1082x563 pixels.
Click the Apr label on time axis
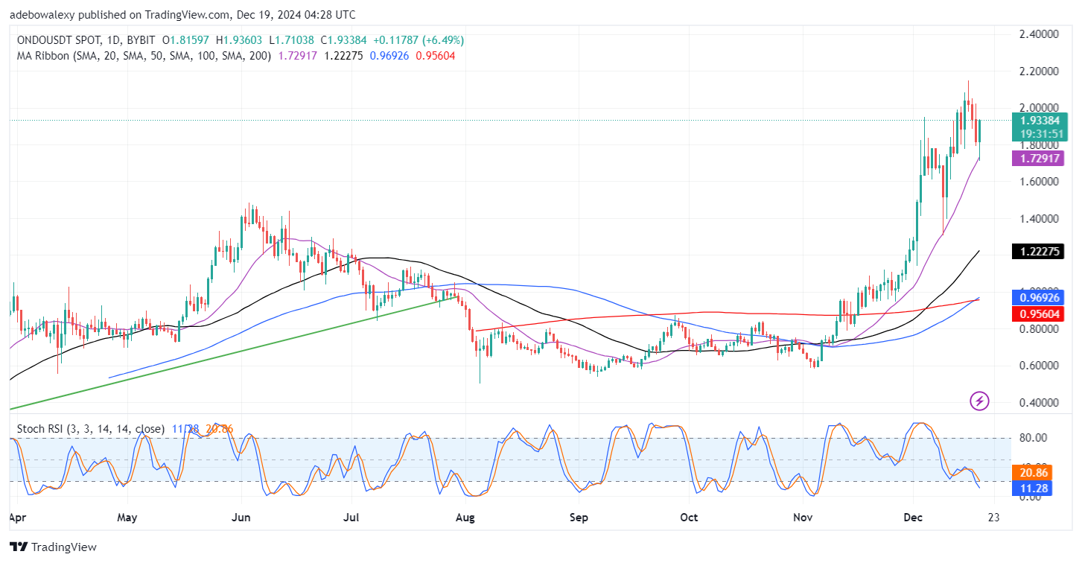pyautogui.click(x=17, y=516)
